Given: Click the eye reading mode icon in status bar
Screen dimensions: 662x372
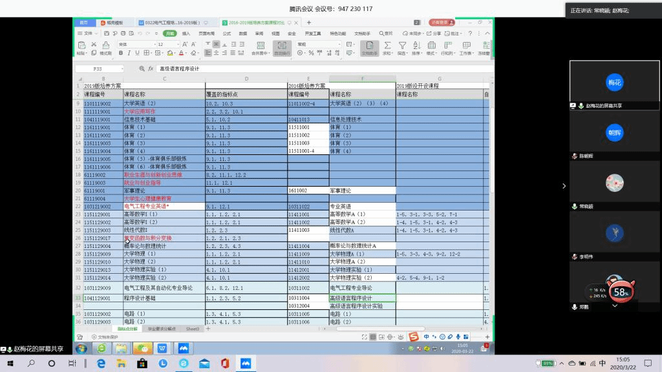Looking at the screenshot, I should pyautogui.click(x=401, y=337).
